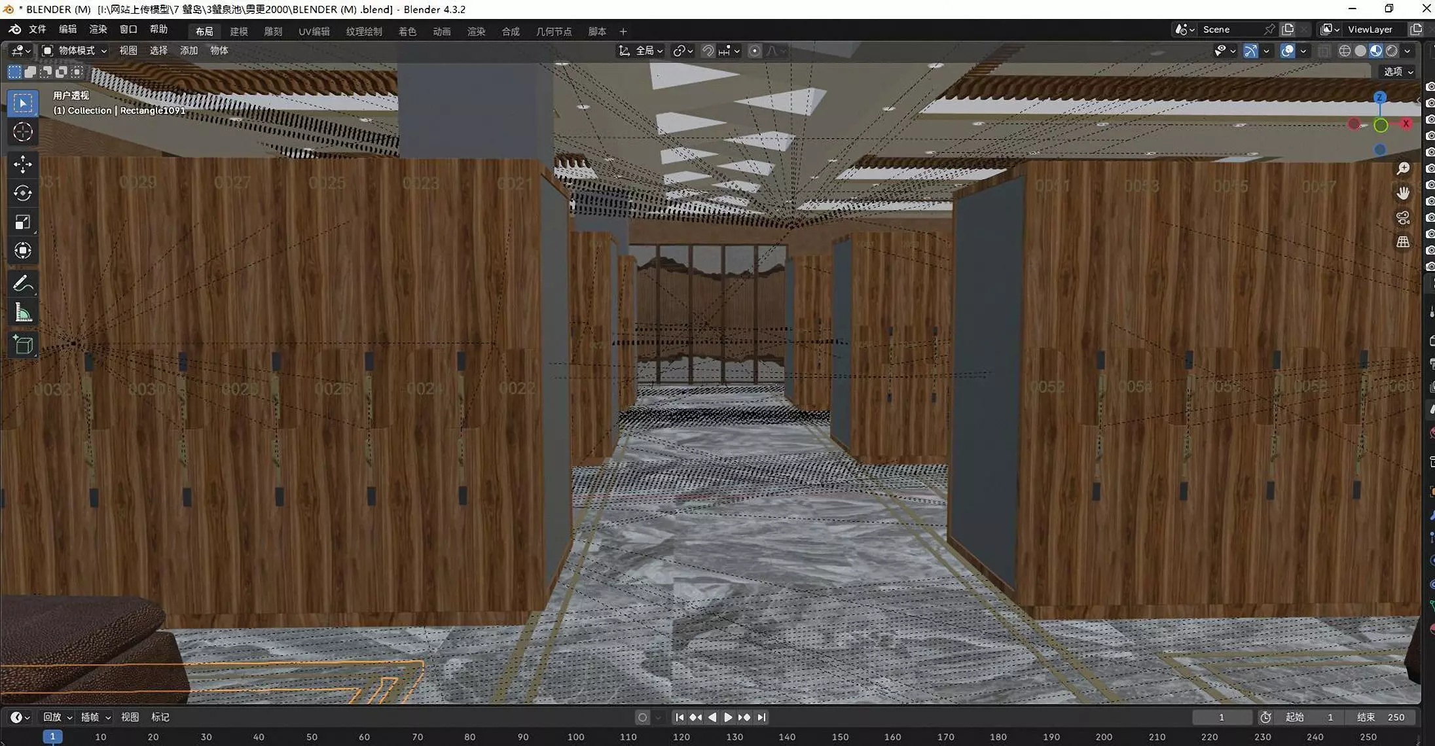Jump to the last frame
The height and width of the screenshot is (746, 1435).
point(761,717)
